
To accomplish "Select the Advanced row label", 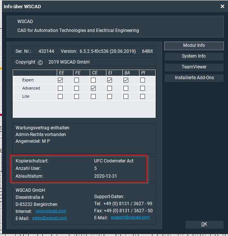I will [31, 88].
